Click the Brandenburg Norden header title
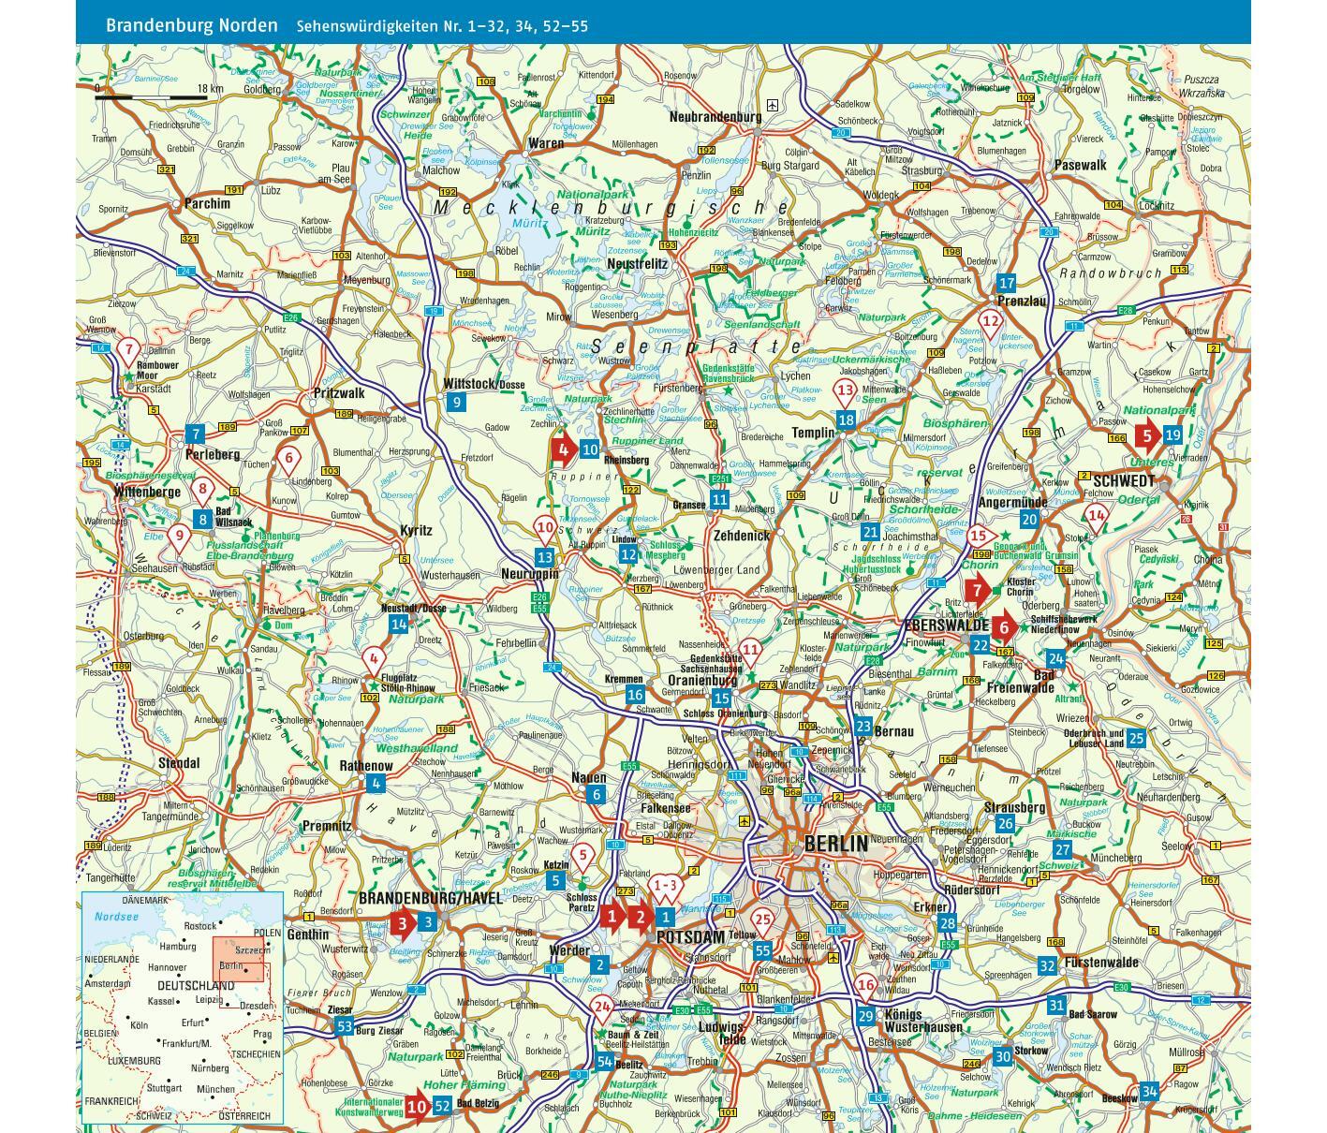 (x=191, y=25)
